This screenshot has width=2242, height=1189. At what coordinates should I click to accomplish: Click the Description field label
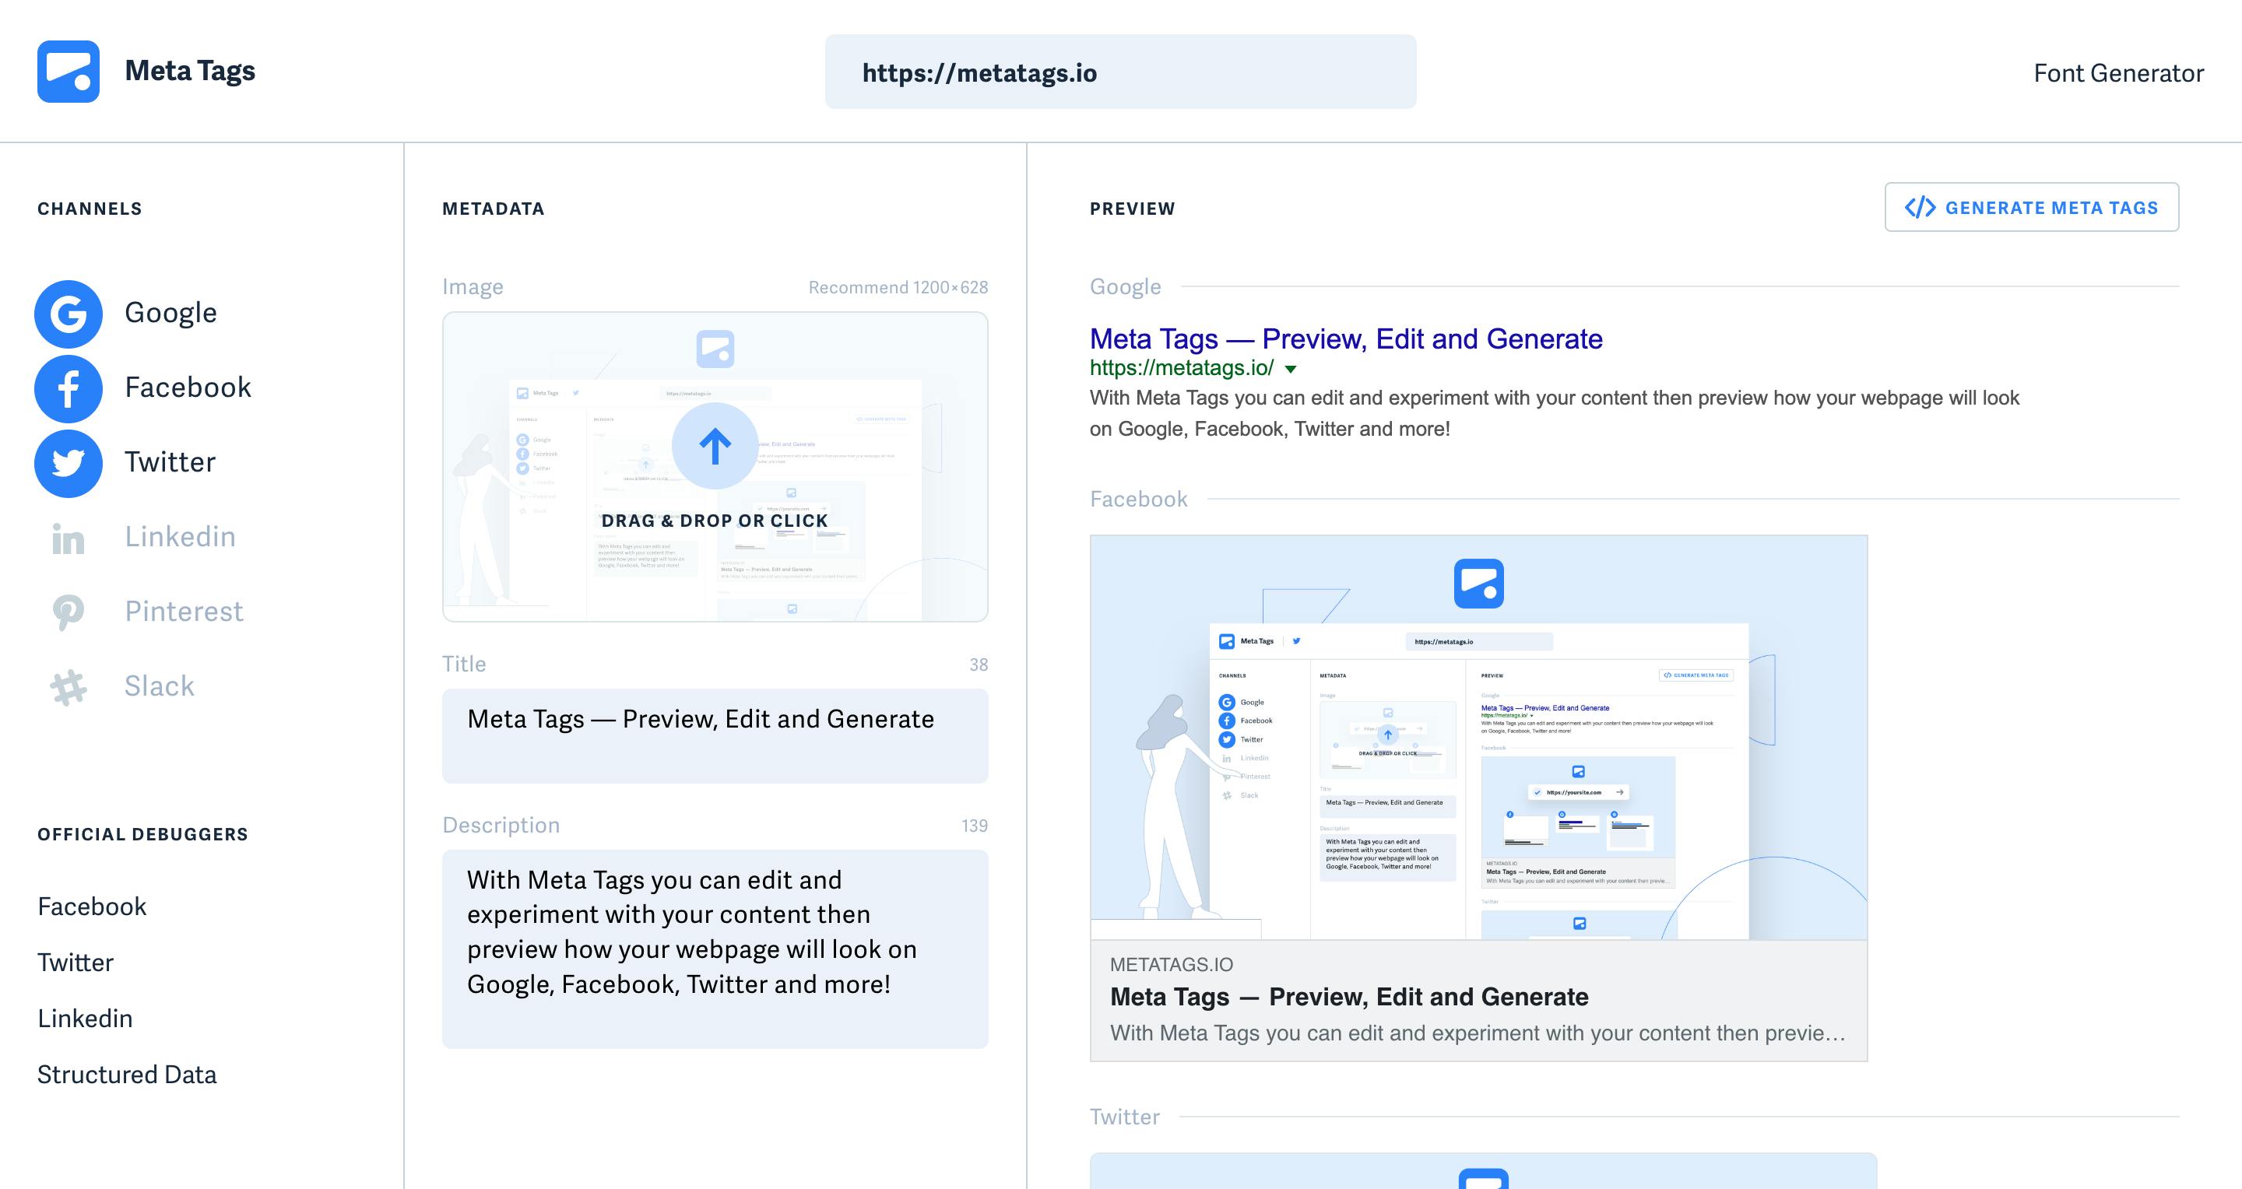pyautogui.click(x=501, y=826)
